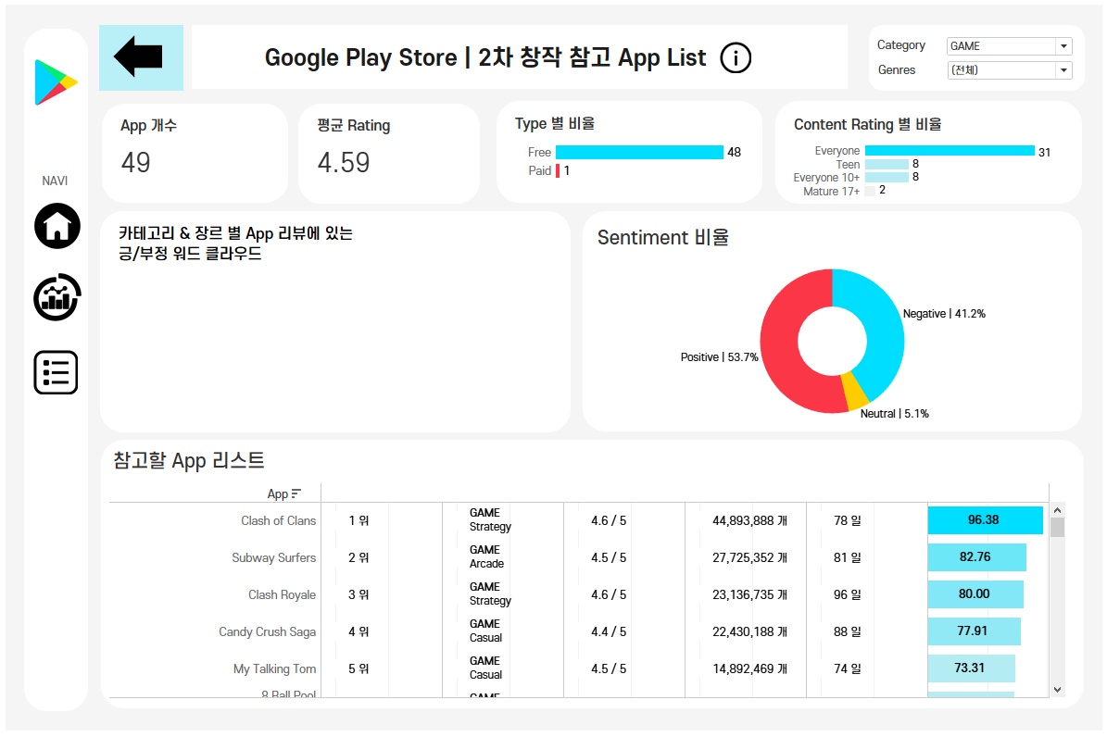Image resolution: width=1107 pixels, height=737 pixels.
Task: Click the 77.91 score bar
Action: (974, 631)
